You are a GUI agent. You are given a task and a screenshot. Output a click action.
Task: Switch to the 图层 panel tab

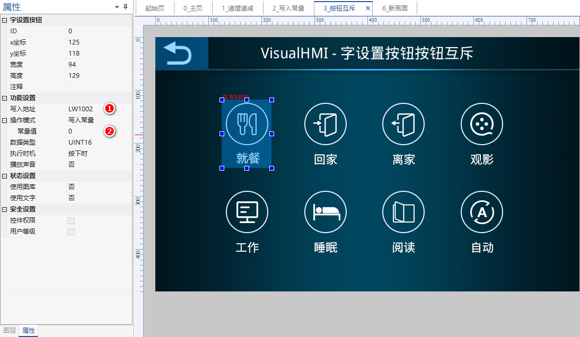pyautogui.click(x=10, y=330)
